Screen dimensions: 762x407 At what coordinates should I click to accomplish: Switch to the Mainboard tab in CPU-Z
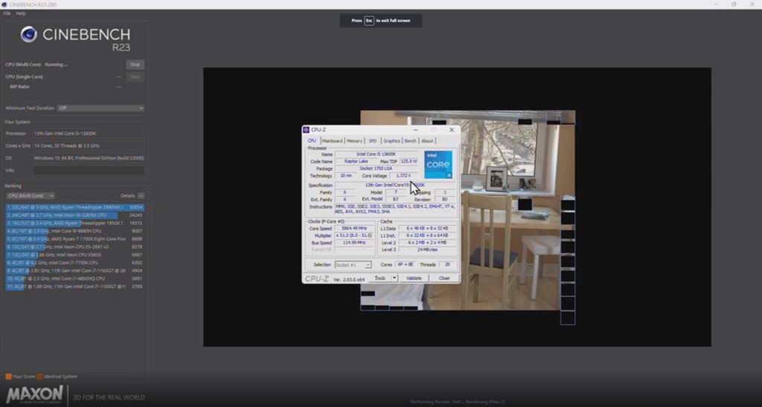point(332,140)
